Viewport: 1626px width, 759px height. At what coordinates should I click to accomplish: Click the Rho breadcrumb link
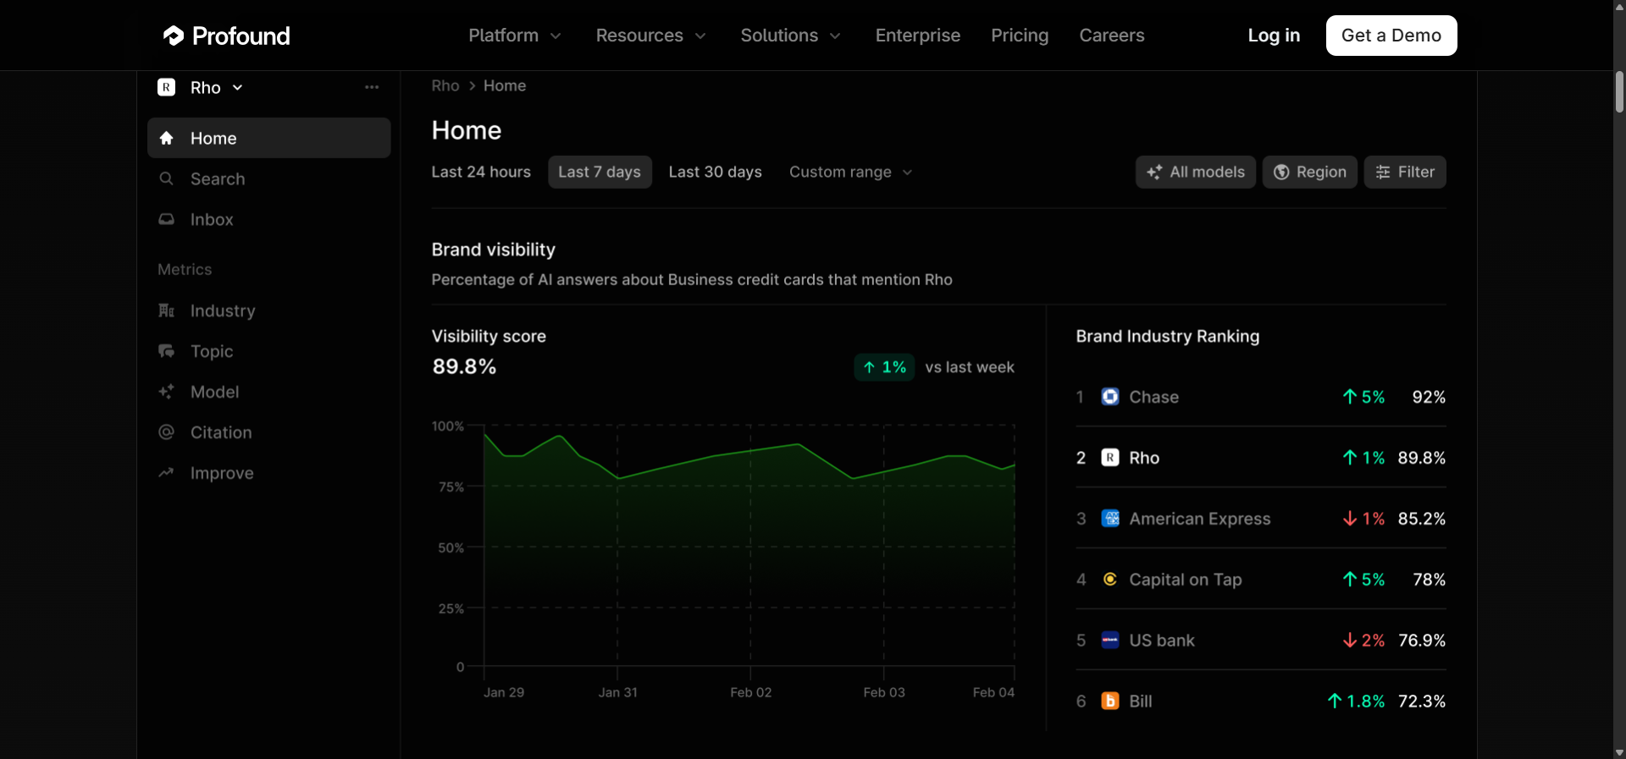coord(445,85)
